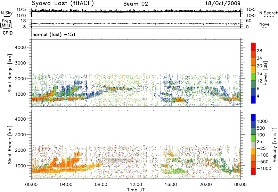The height and width of the screenshot is (192, 278).
Task: Click the '1000' value on Velocity colorbar
Action: (262, 121)
